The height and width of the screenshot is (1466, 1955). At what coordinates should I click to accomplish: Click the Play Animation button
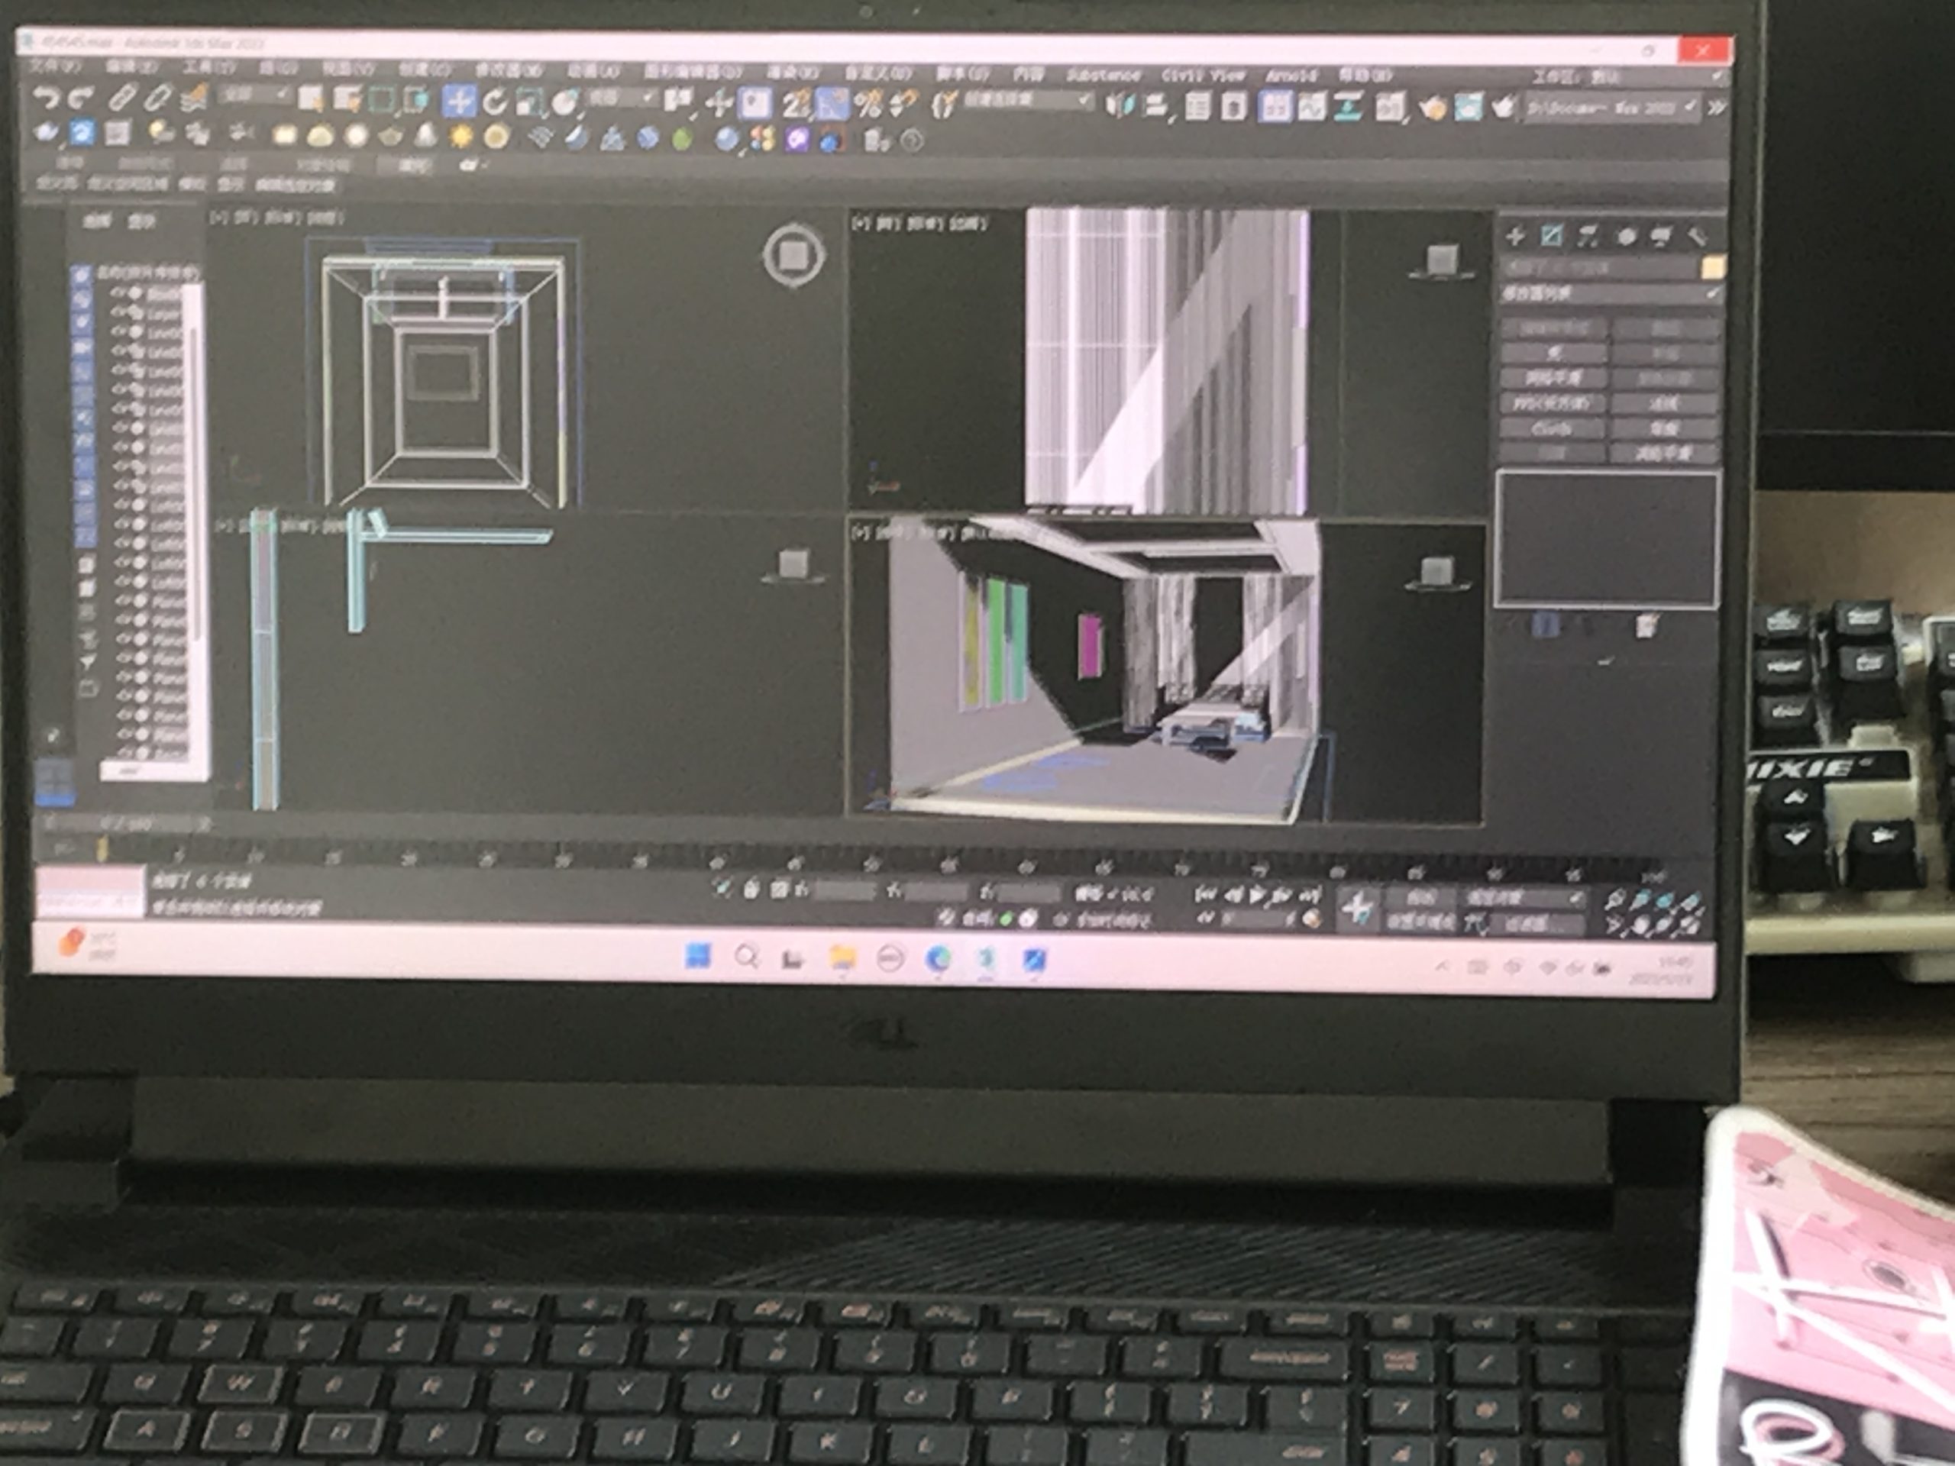click(x=1256, y=894)
